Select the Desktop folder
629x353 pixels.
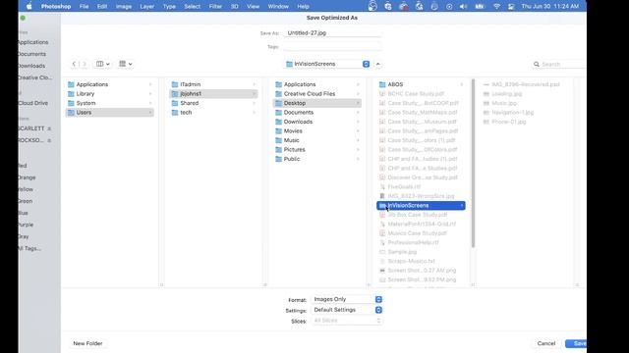[316, 103]
